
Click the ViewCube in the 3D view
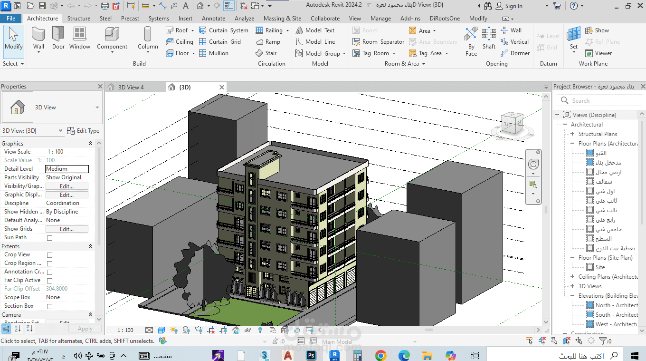pyautogui.click(x=512, y=123)
